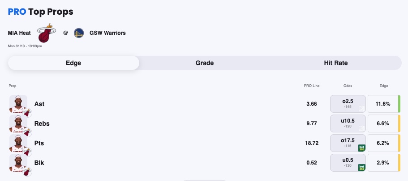Click the bet365 badge on o17.5 odds
This screenshot has height=181, width=408.
361,148
